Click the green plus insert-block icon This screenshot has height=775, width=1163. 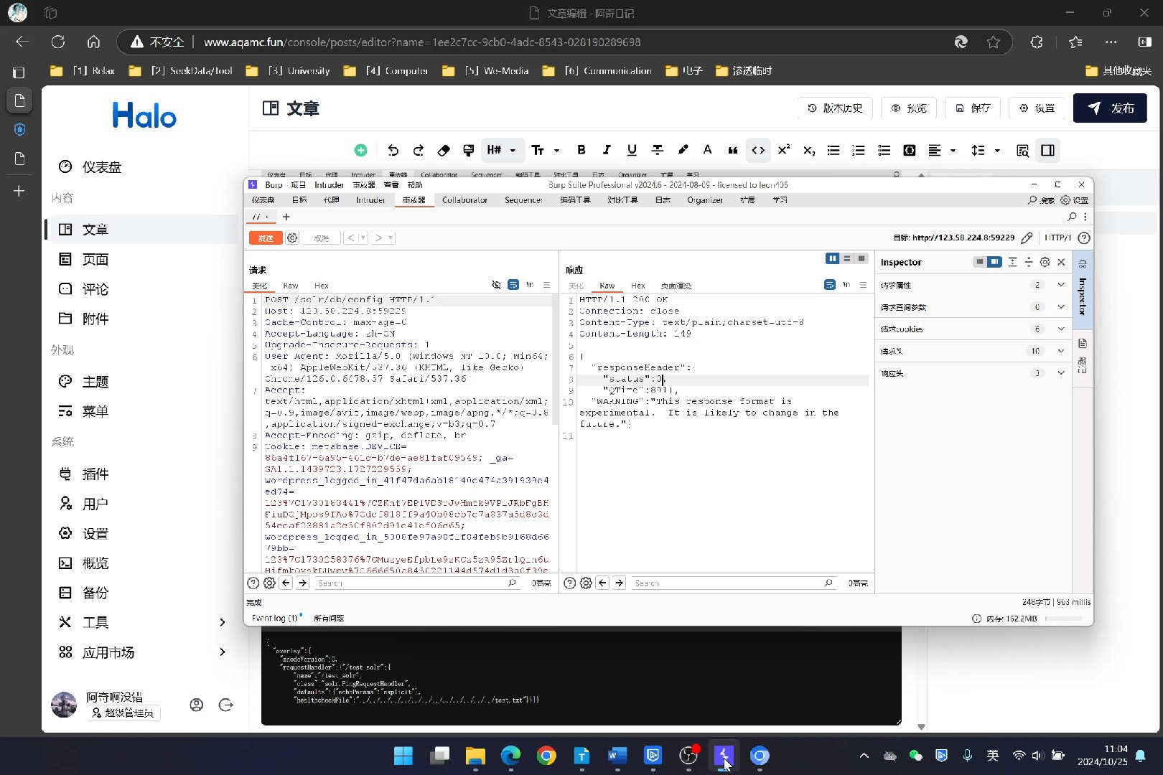click(361, 150)
